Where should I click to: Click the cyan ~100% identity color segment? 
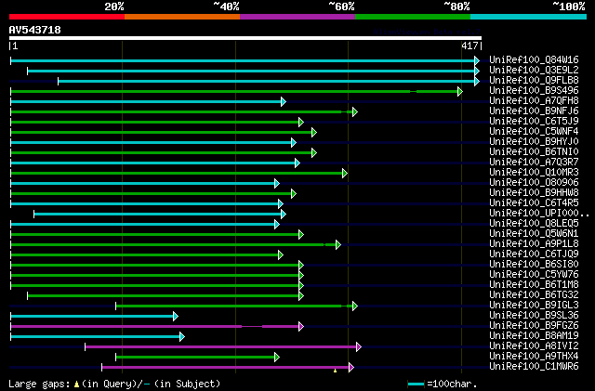529,17
